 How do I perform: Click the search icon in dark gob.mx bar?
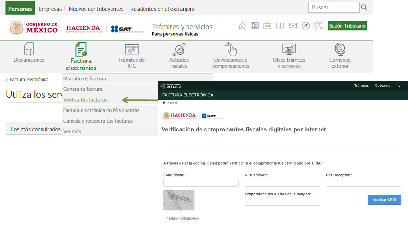tap(398, 85)
